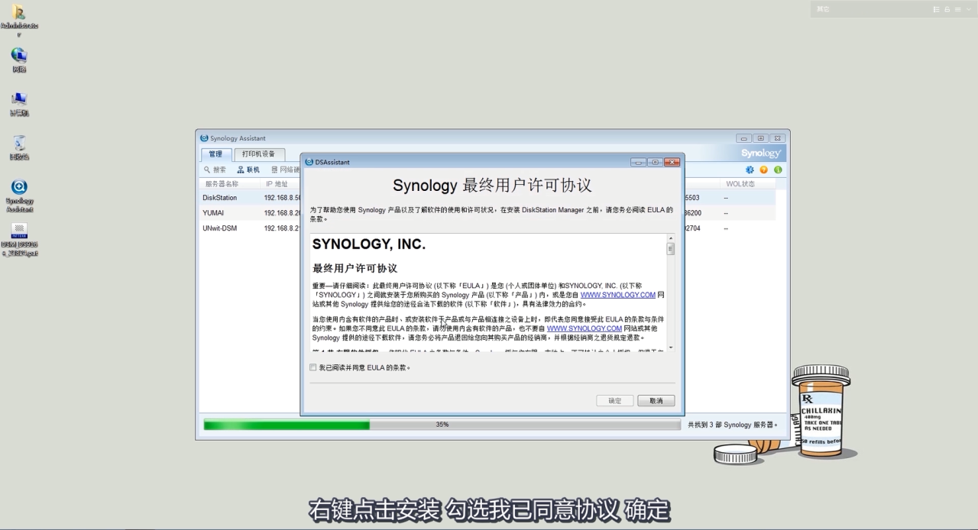Click the EULA scrollbar thumb
The width and height of the screenshot is (978, 530).
pos(671,248)
